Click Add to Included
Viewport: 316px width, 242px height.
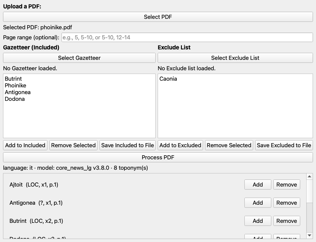pos(25,145)
